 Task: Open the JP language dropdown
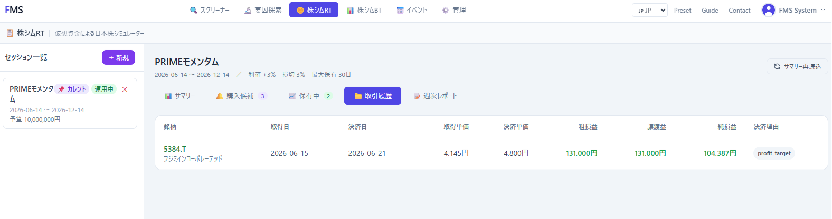(650, 10)
